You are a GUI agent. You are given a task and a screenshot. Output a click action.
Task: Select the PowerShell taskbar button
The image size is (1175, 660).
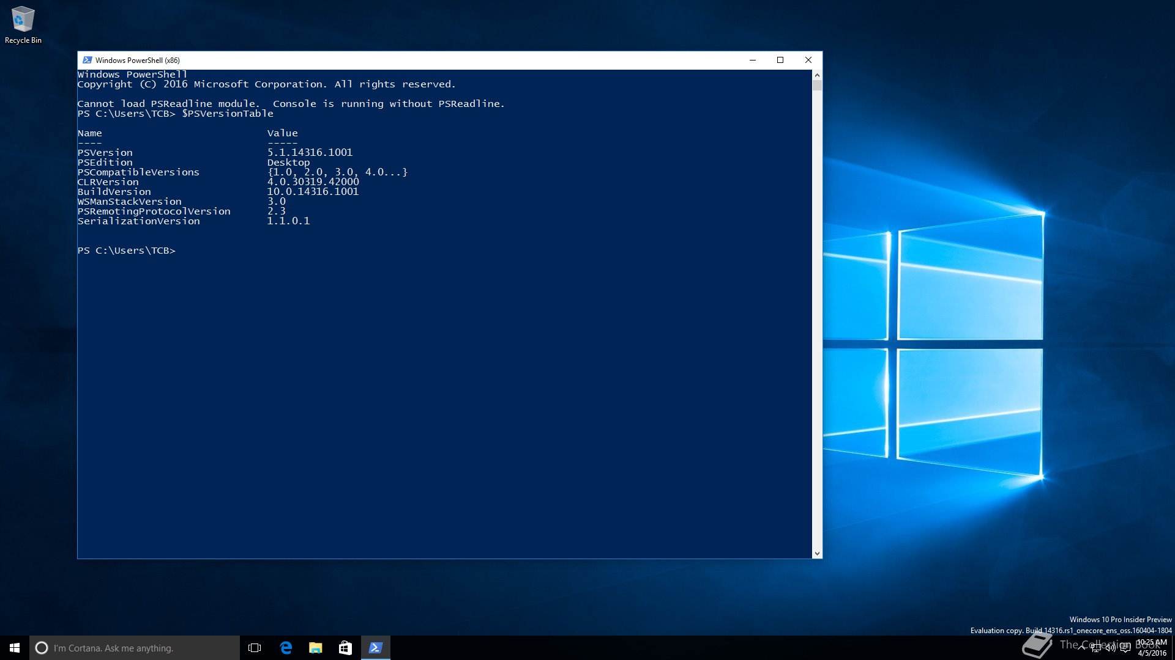click(375, 648)
